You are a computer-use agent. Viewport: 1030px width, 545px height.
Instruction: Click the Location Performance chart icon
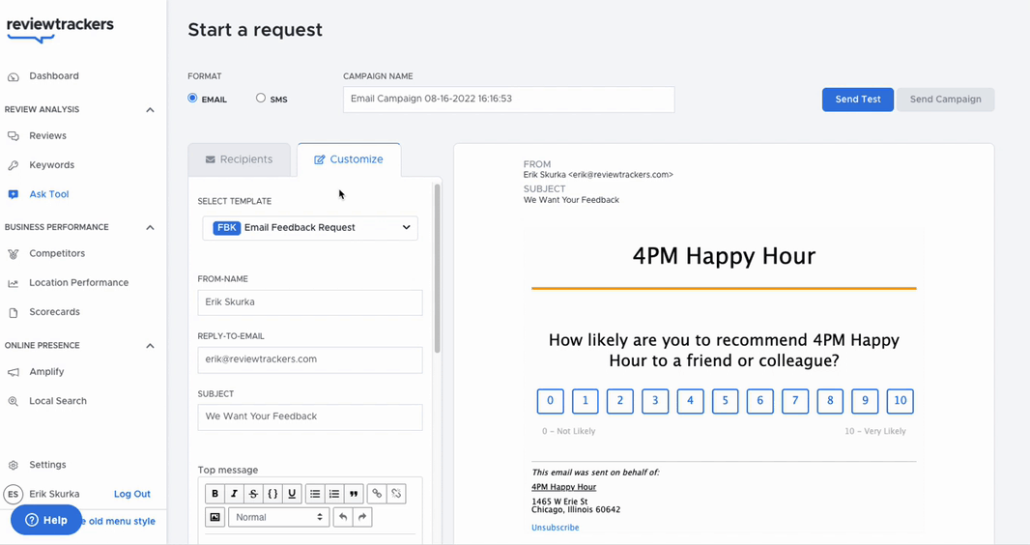pyautogui.click(x=14, y=283)
